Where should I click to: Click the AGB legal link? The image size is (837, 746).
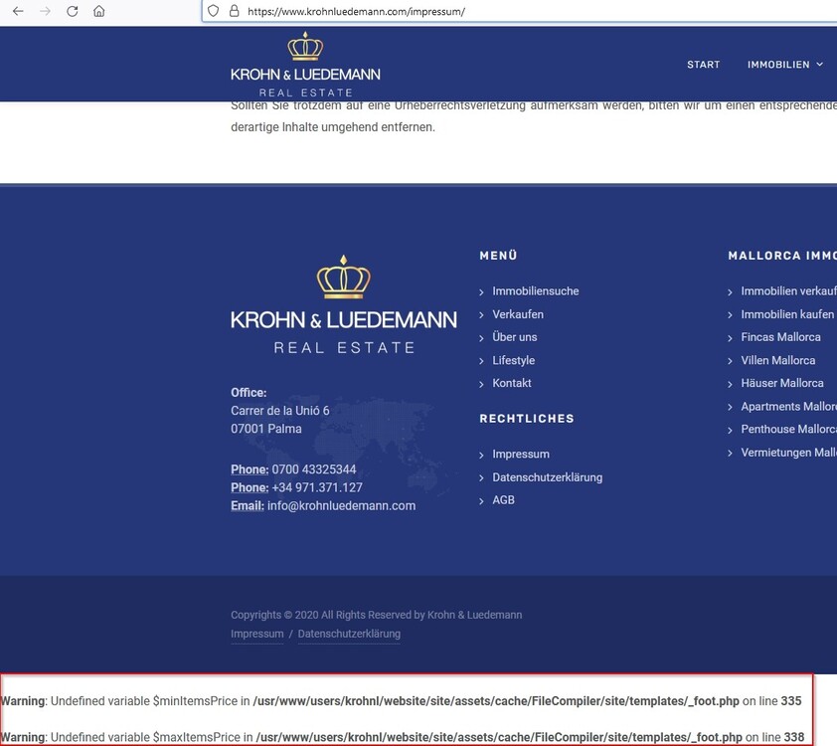pyautogui.click(x=503, y=500)
